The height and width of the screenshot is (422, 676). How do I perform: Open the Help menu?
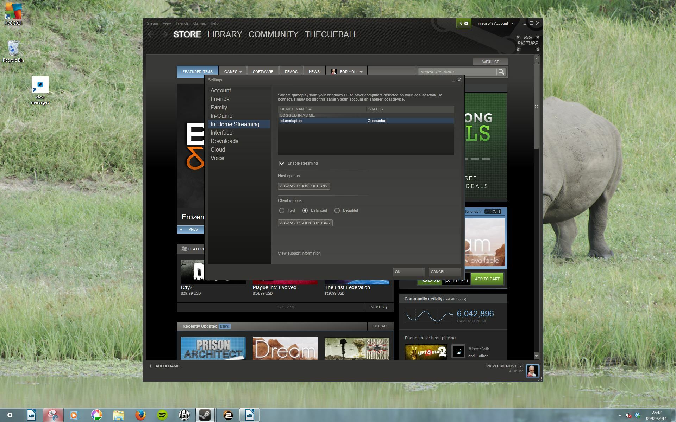(214, 23)
